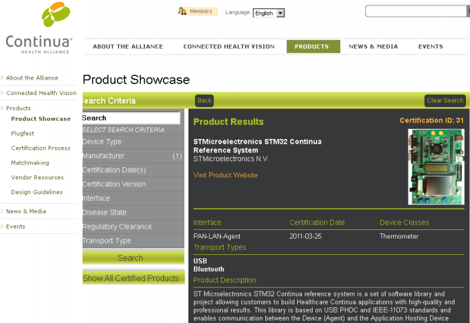Open Plugfest sidebar link

point(22,134)
